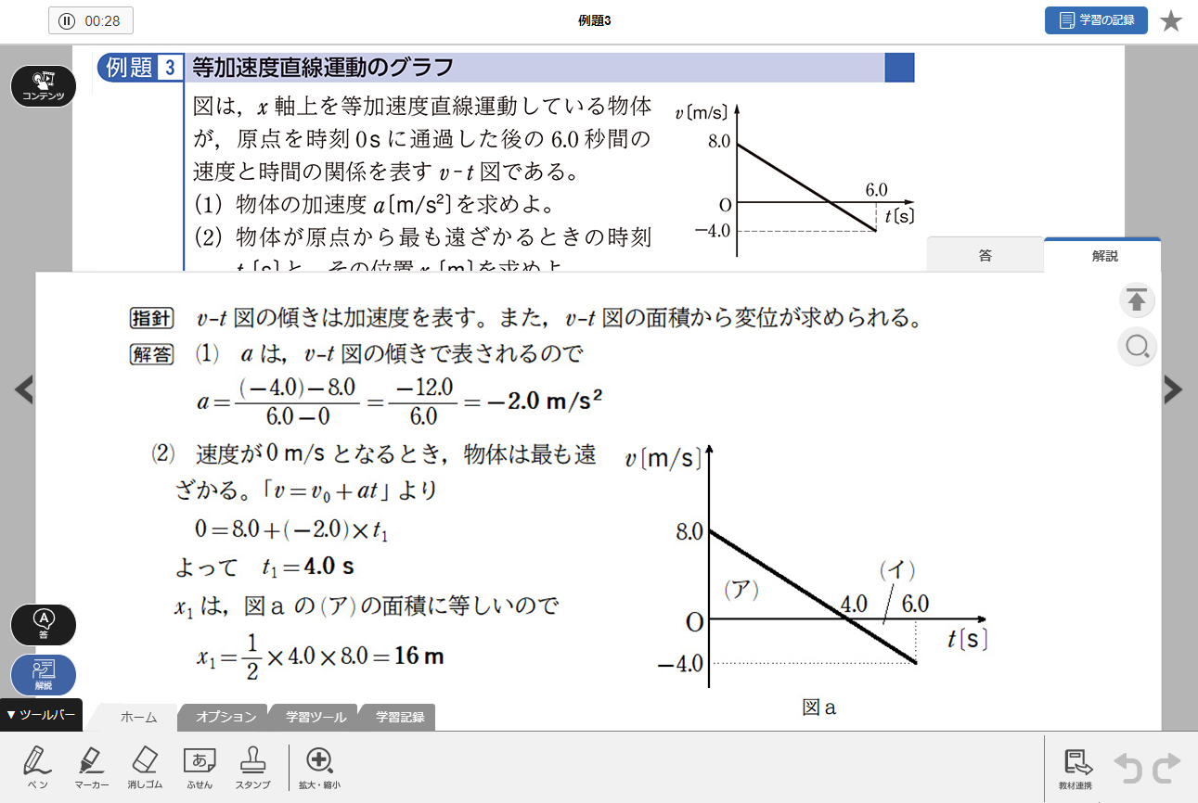Open 教材連携 material linking

[x=1076, y=770]
